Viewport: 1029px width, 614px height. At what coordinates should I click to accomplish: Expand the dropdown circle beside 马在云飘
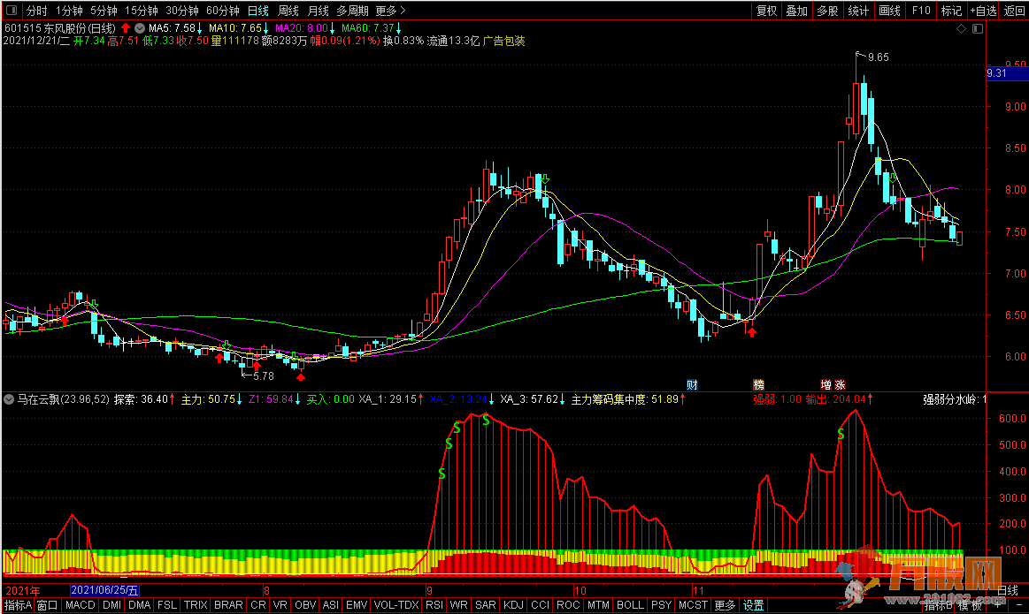pos(9,399)
